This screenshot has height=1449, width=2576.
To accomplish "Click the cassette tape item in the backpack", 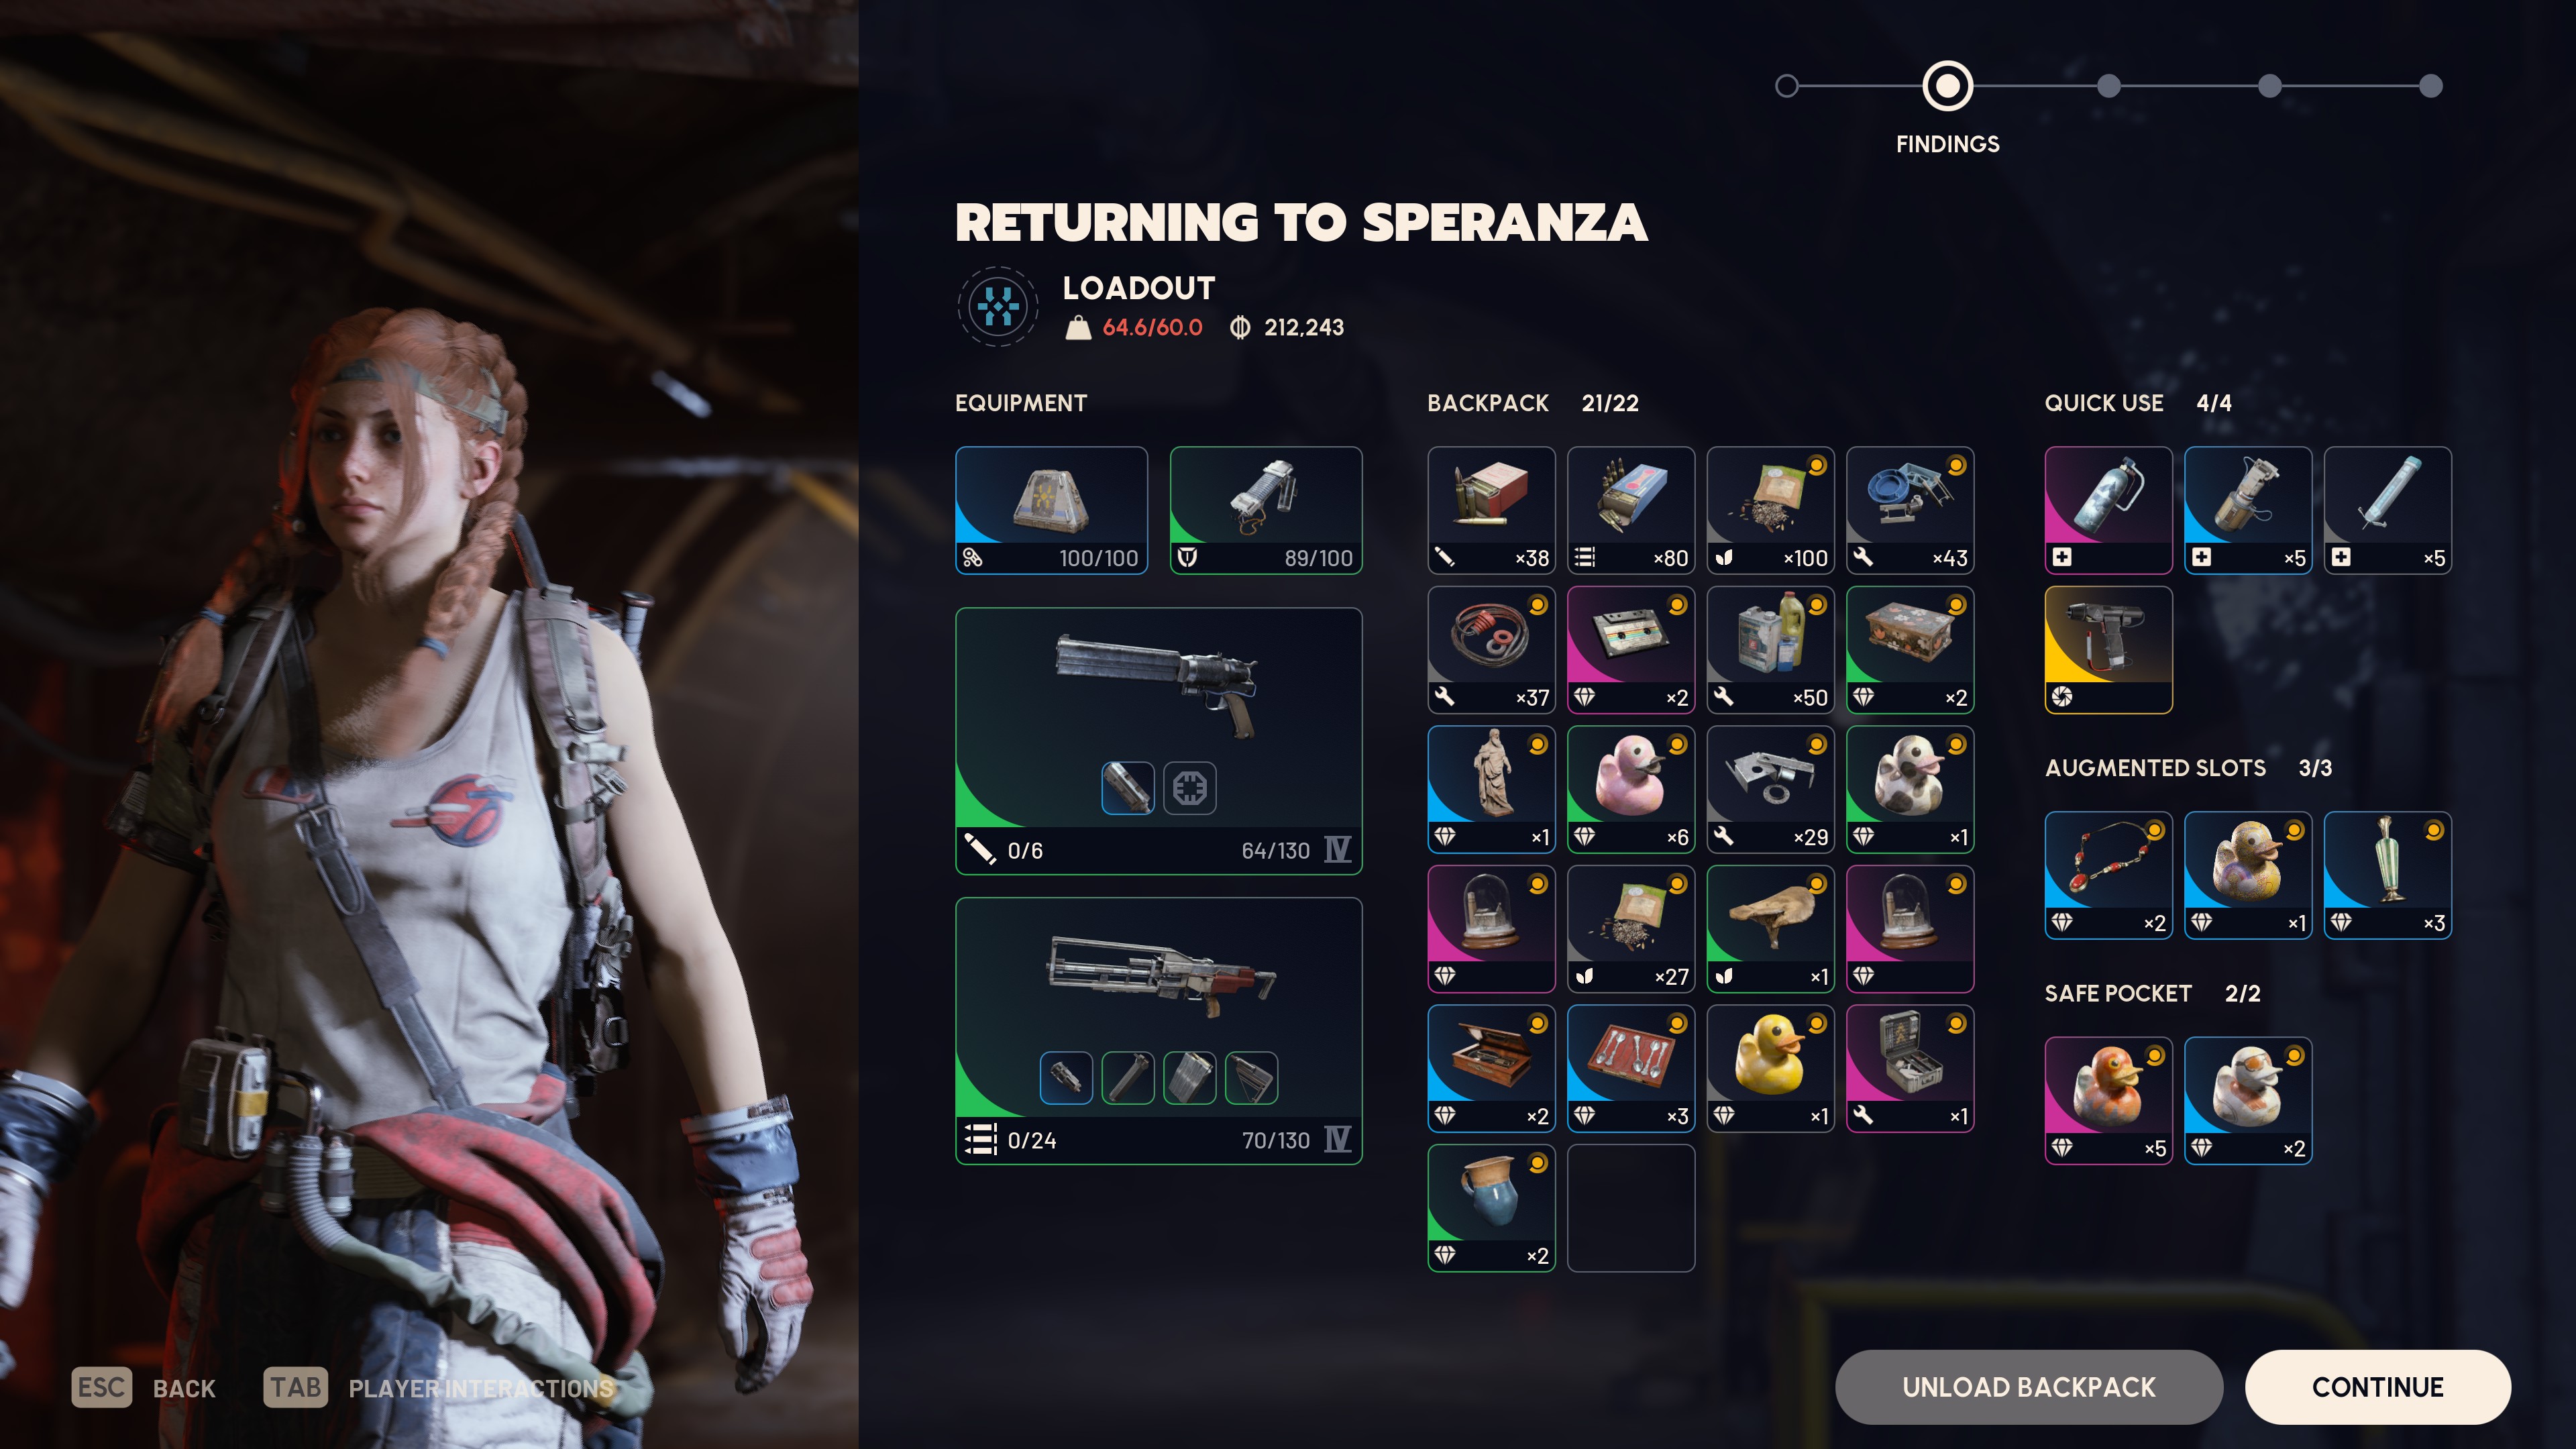I will click(x=1630, y=649).
